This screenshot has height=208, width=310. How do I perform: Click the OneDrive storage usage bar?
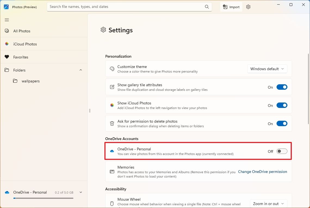click(44, 198)
